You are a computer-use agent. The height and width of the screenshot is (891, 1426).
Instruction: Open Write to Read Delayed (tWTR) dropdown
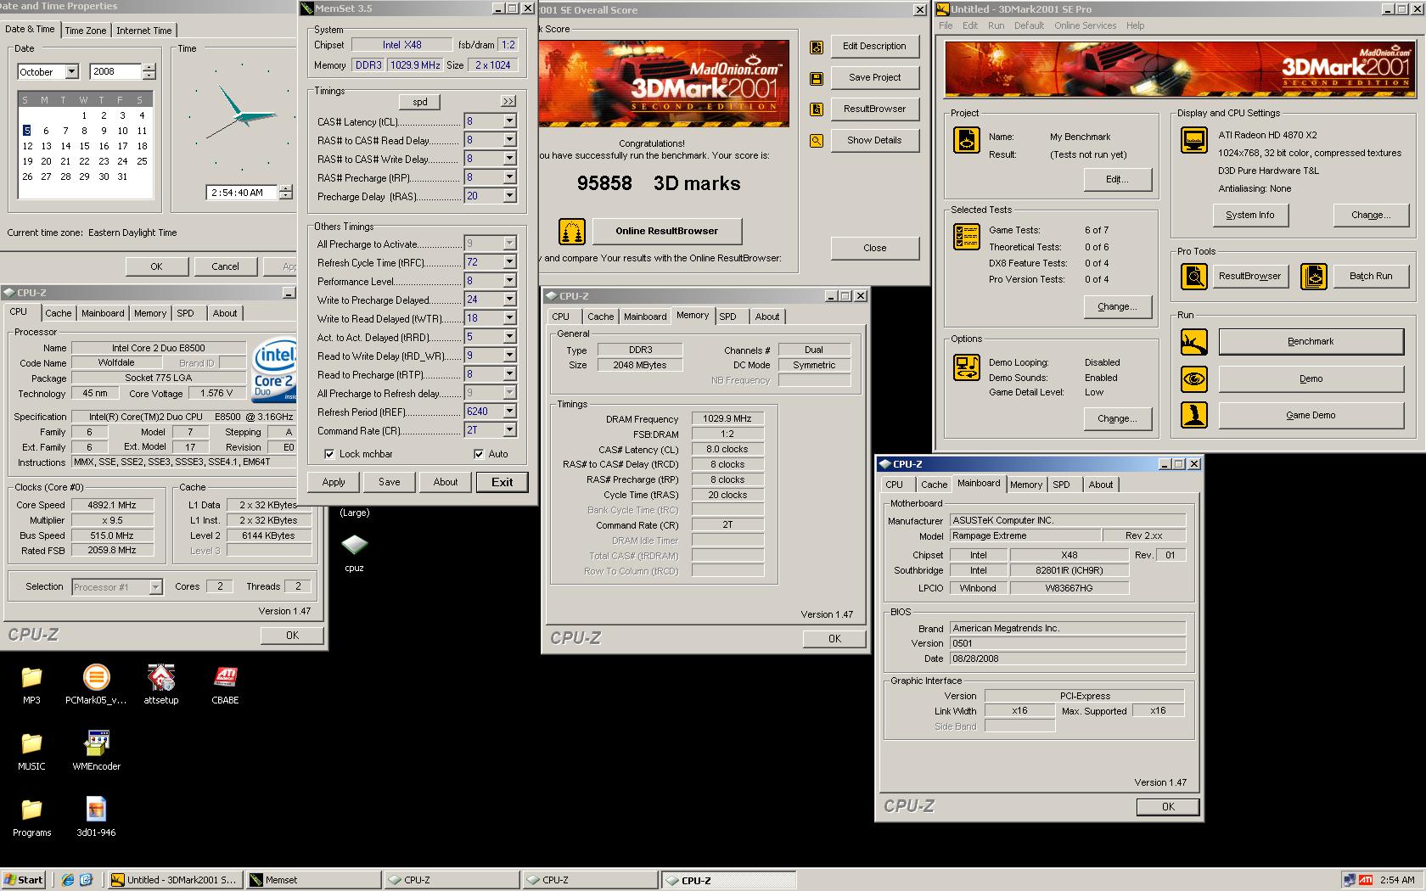coord(509,318)
